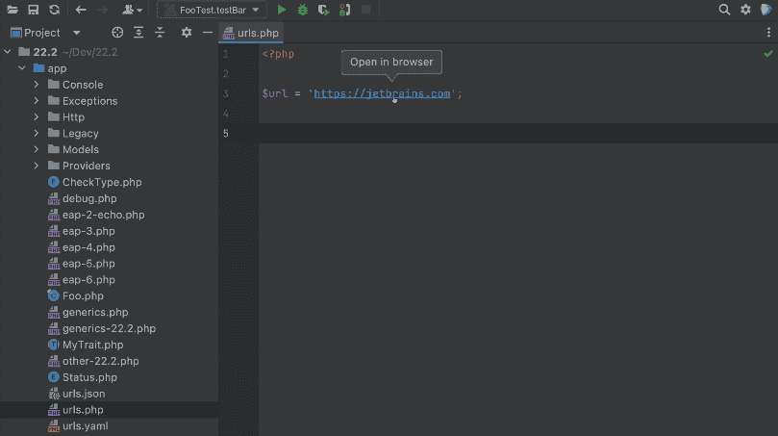Navigate back with the left arrow
The image size is (778, 436).
(x=81, y=10)
